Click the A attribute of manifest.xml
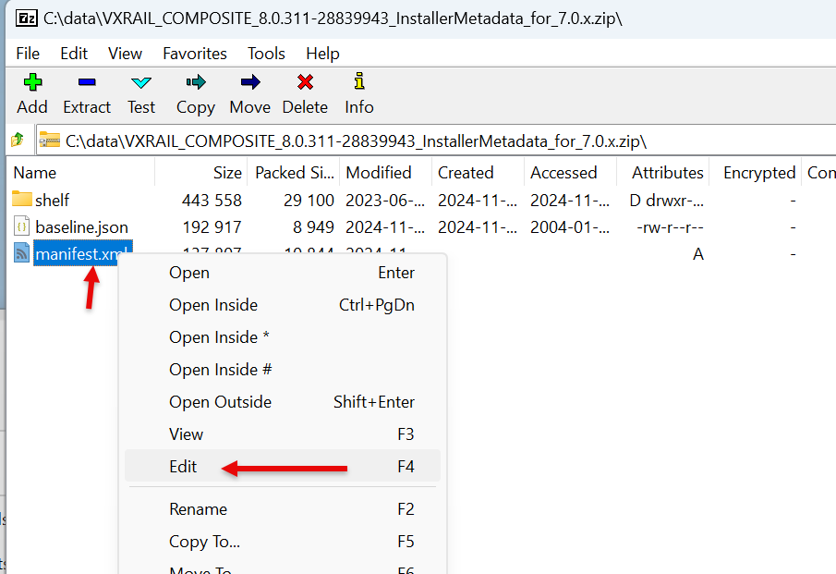Image resolution: width=836 pixels, height=574 pixels. [698, 254]
